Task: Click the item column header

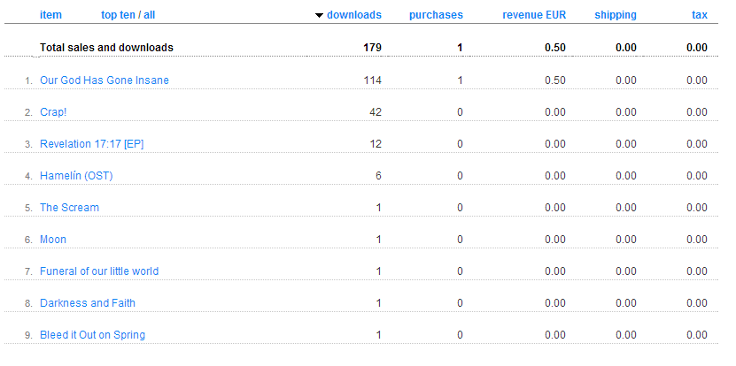Action: (x=50, y=15)
